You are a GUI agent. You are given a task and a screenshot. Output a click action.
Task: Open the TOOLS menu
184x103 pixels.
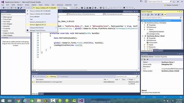click(47, 5)
